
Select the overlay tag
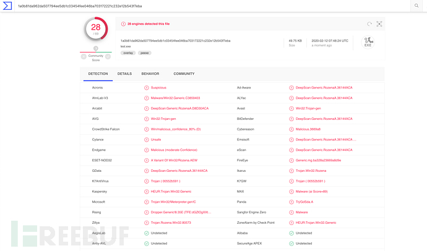click(x=128, y=53)
